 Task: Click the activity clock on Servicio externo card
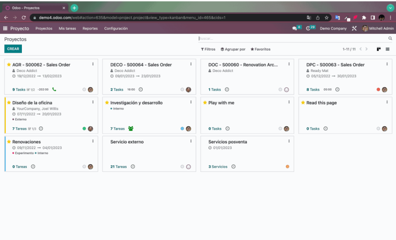pyautogui.click(x=133, y=166)
